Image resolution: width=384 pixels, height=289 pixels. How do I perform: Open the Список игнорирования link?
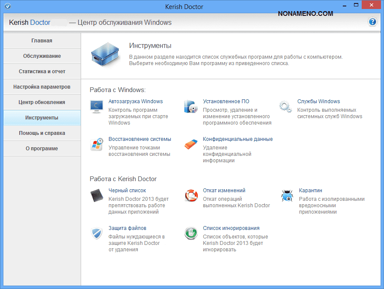[x=231, y=228]
